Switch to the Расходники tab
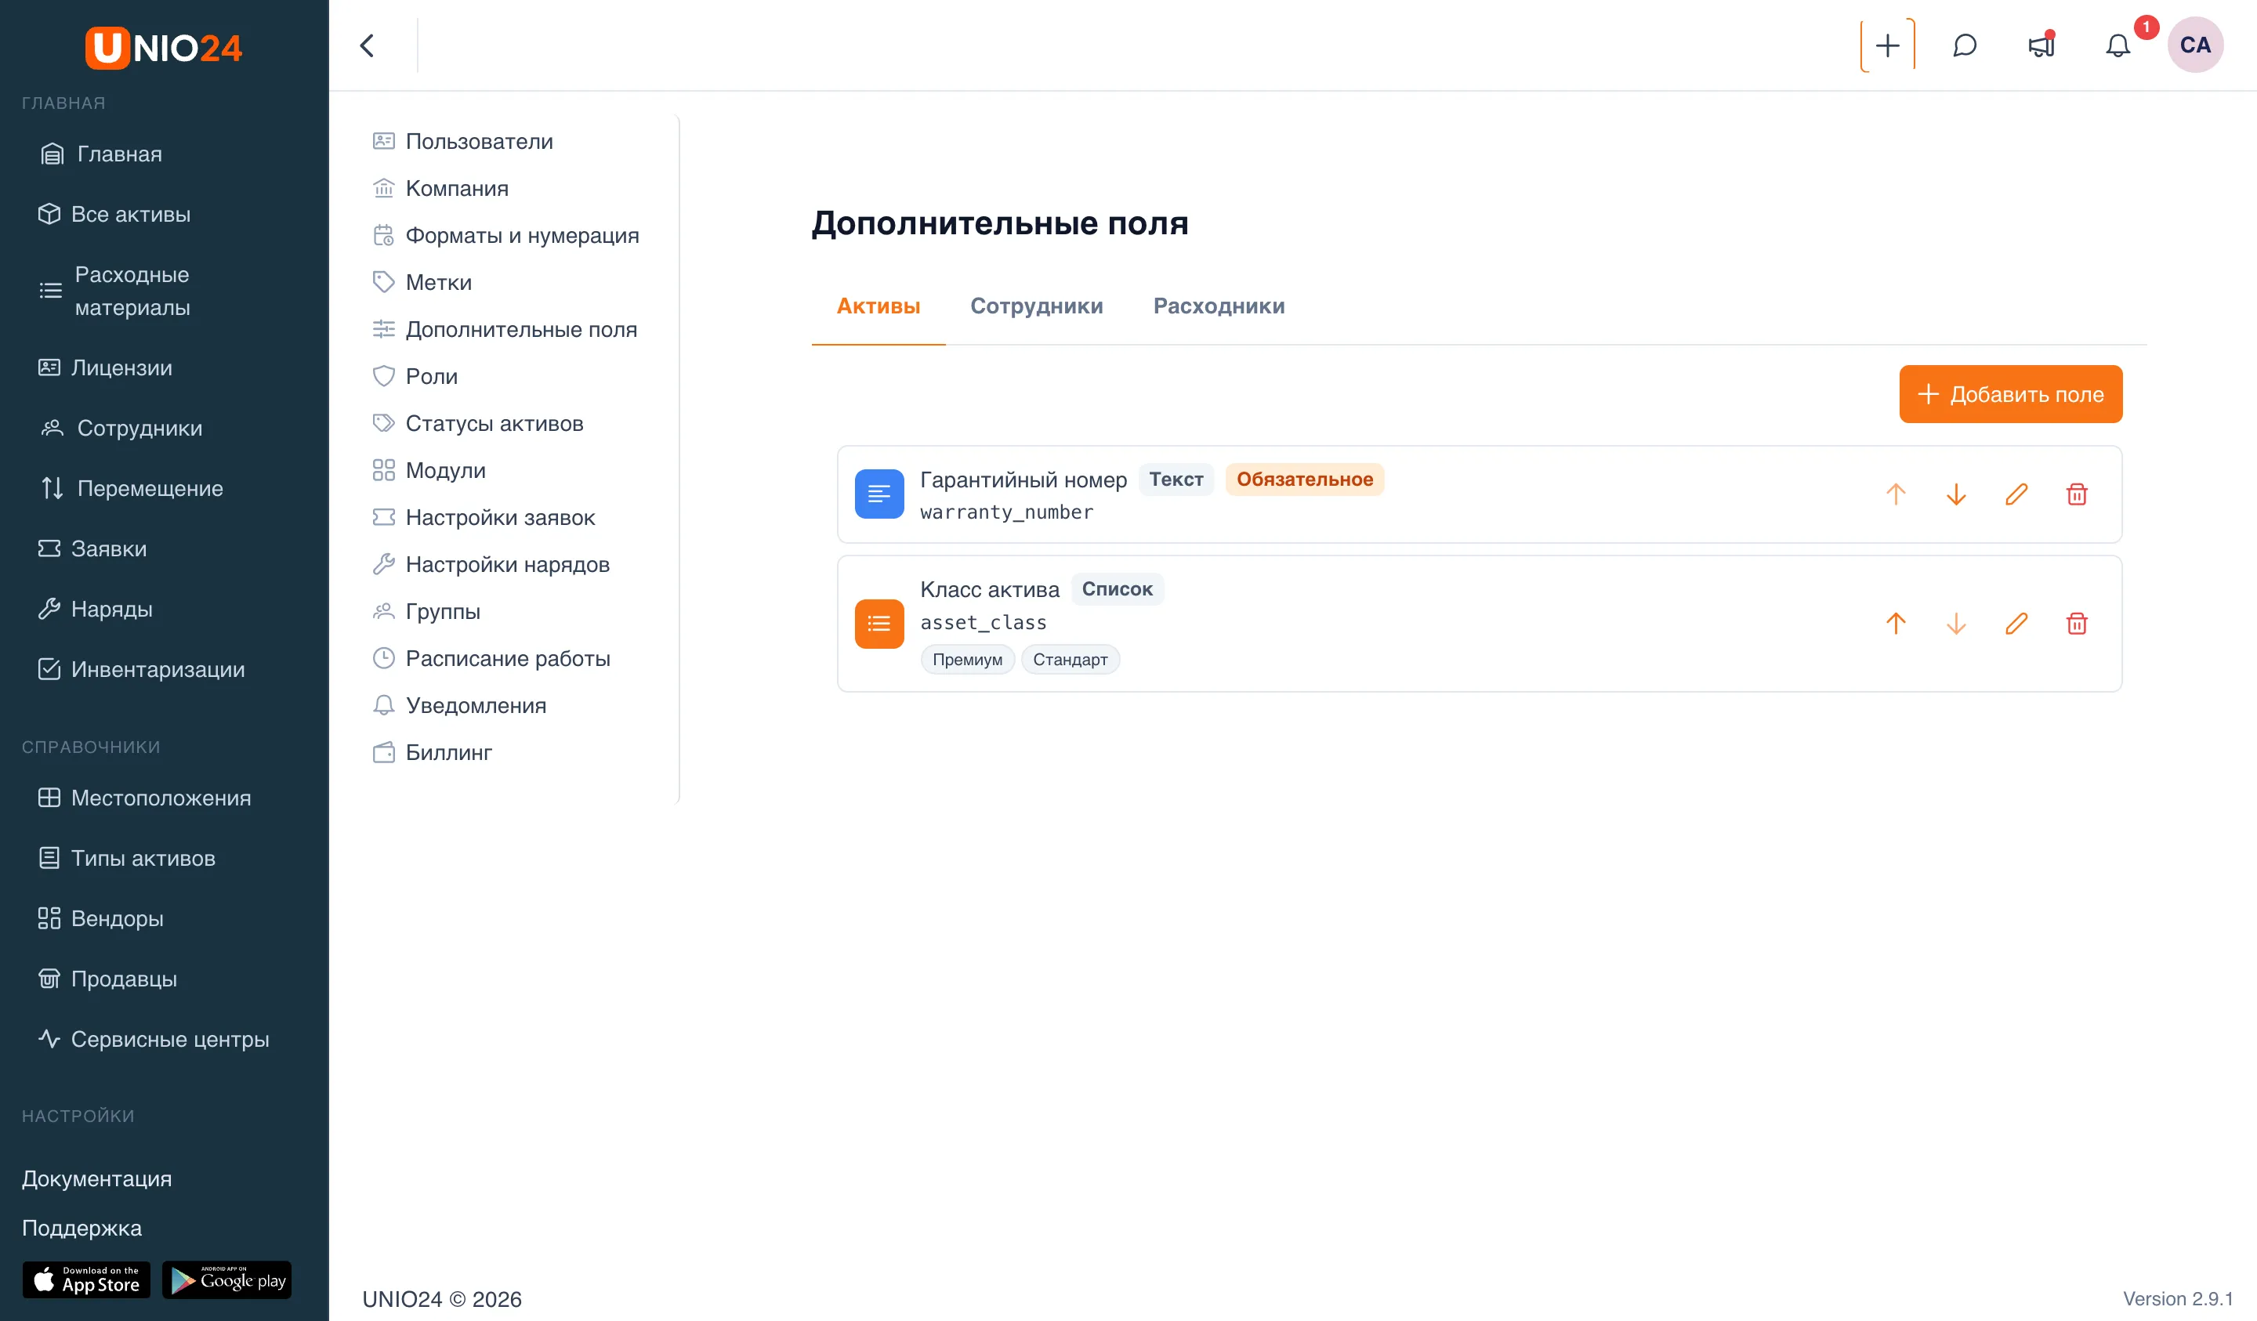 tap(1218, 306)
